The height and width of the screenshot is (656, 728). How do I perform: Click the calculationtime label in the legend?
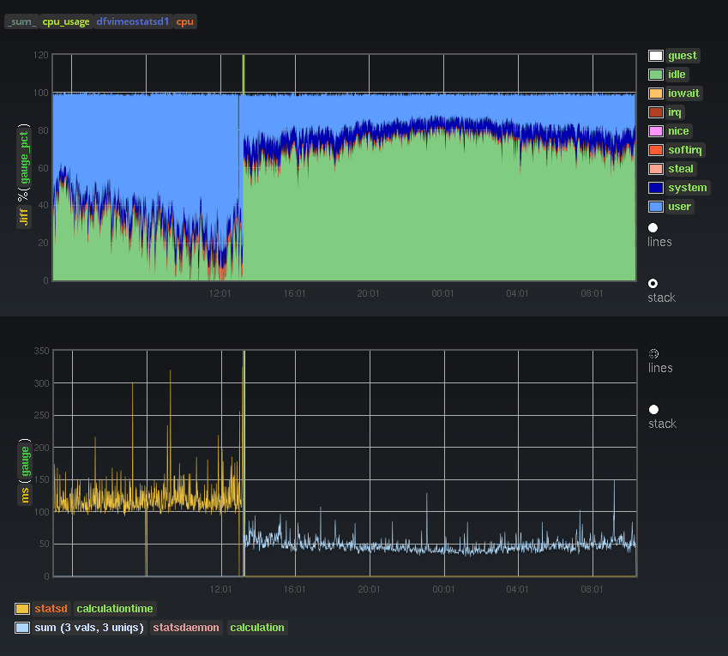114,608
